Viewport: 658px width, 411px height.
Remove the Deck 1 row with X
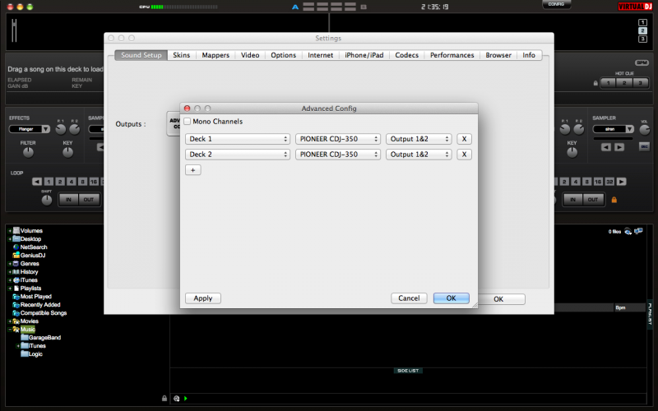click(x=464, y=139)
